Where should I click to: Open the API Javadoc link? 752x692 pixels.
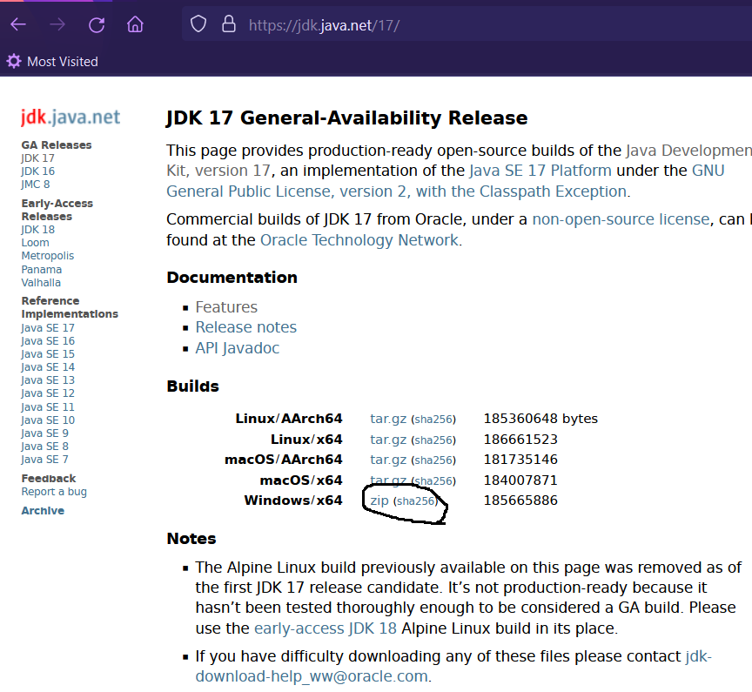click(238, 347)
